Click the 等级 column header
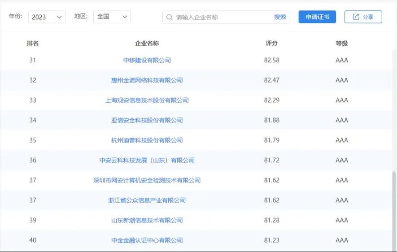This screenshot has height=252, width=397. [x=342, y=43]
